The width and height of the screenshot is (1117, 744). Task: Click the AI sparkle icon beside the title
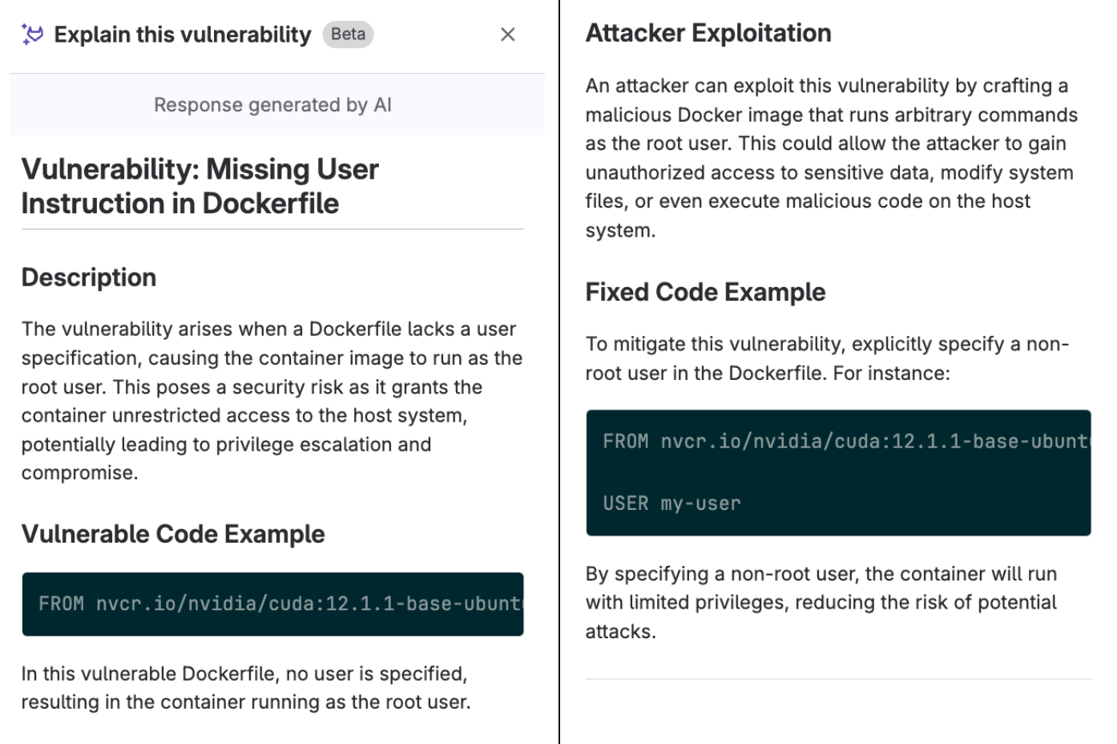(x=33, y=34)
